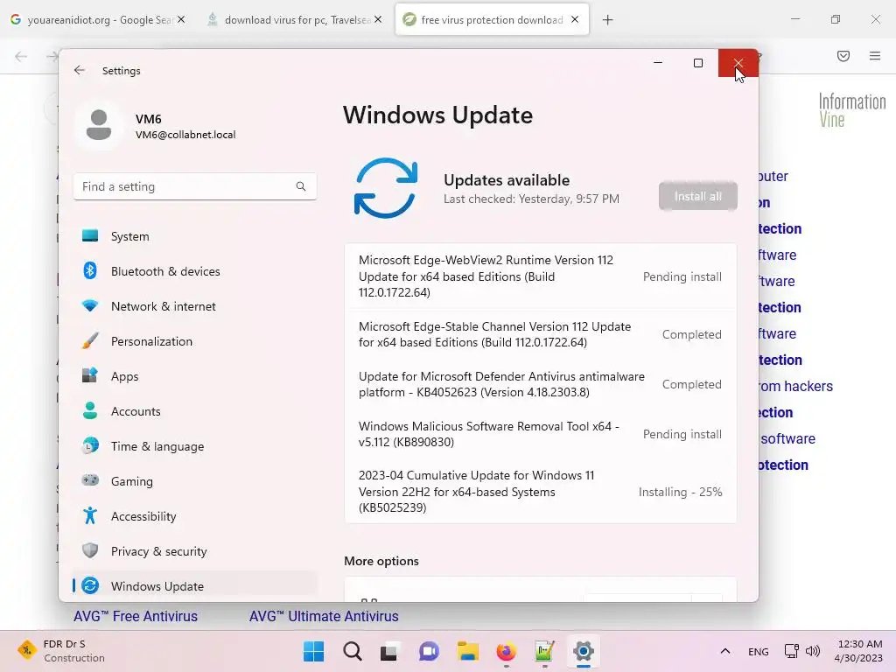Click in the Find a setting field
The image size is (896, 672).
point(195,186)
